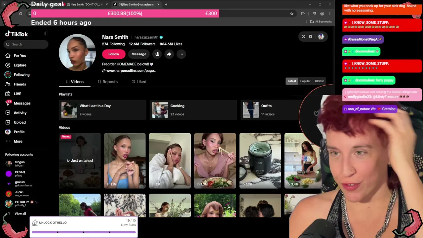Switch to the Videos tab

[75, 82]
